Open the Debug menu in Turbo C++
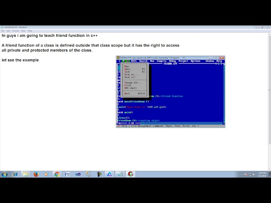This screenshot has height=203, width=271. (x=172, y=61)
